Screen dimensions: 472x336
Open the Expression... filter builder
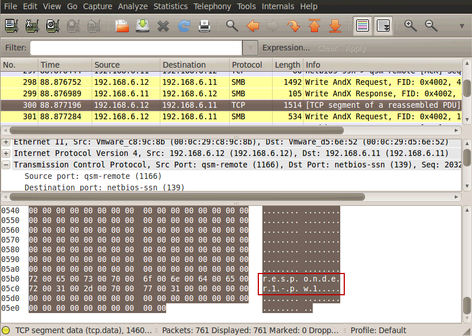pos(286,48)
